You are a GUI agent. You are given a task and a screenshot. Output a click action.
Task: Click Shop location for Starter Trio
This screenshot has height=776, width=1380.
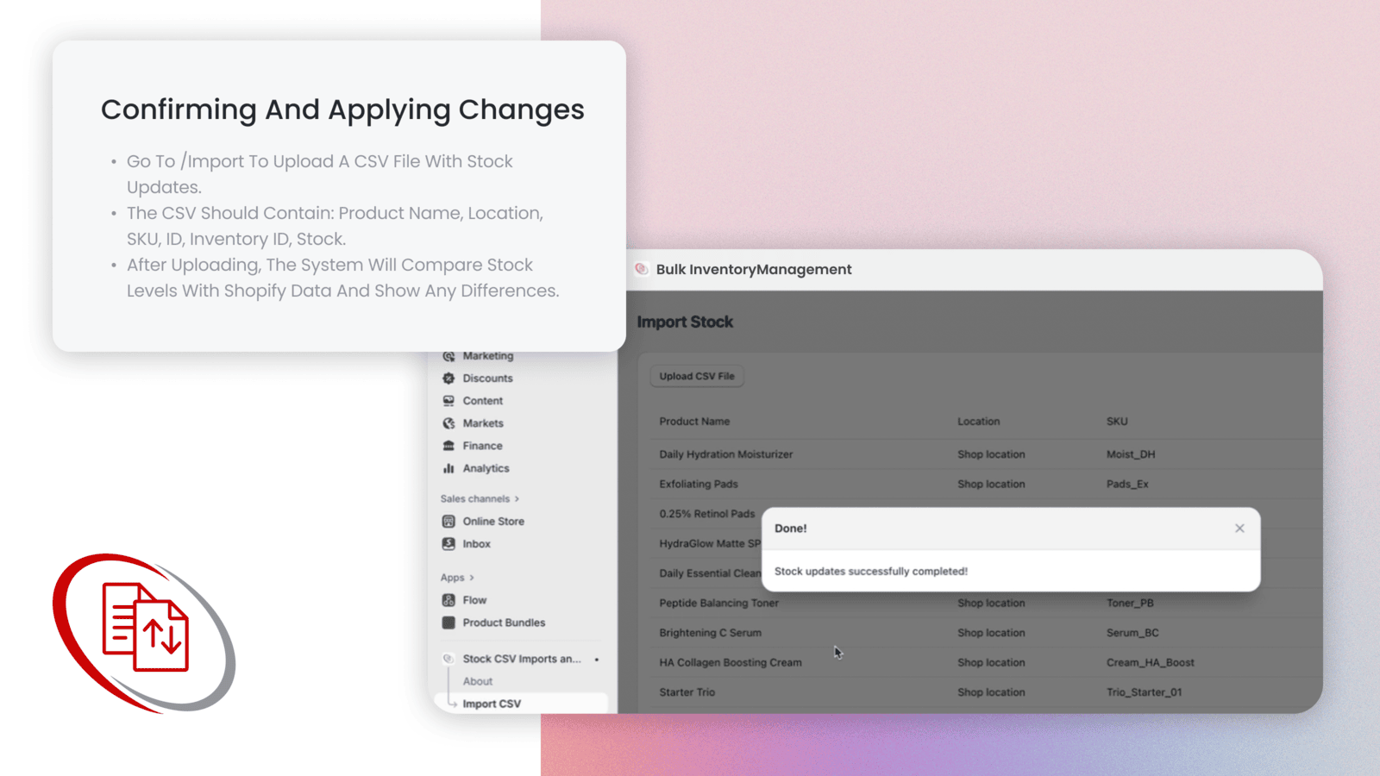[x=991, y=692]
